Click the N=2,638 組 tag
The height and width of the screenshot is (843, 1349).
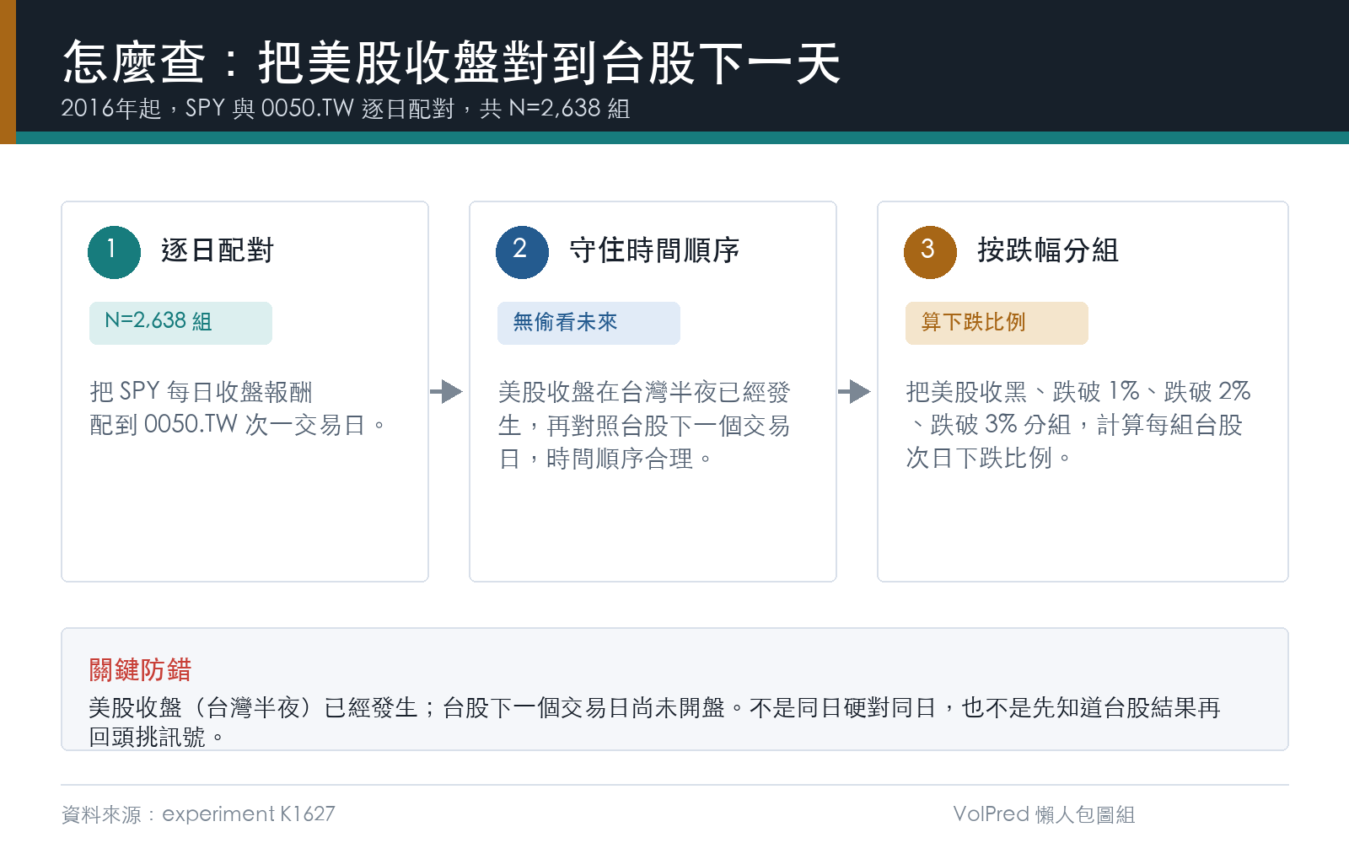(x=180, y=323)
